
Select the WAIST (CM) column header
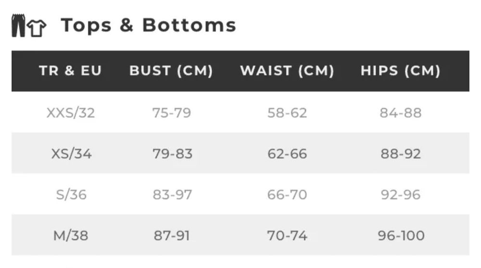pos(287,71)
